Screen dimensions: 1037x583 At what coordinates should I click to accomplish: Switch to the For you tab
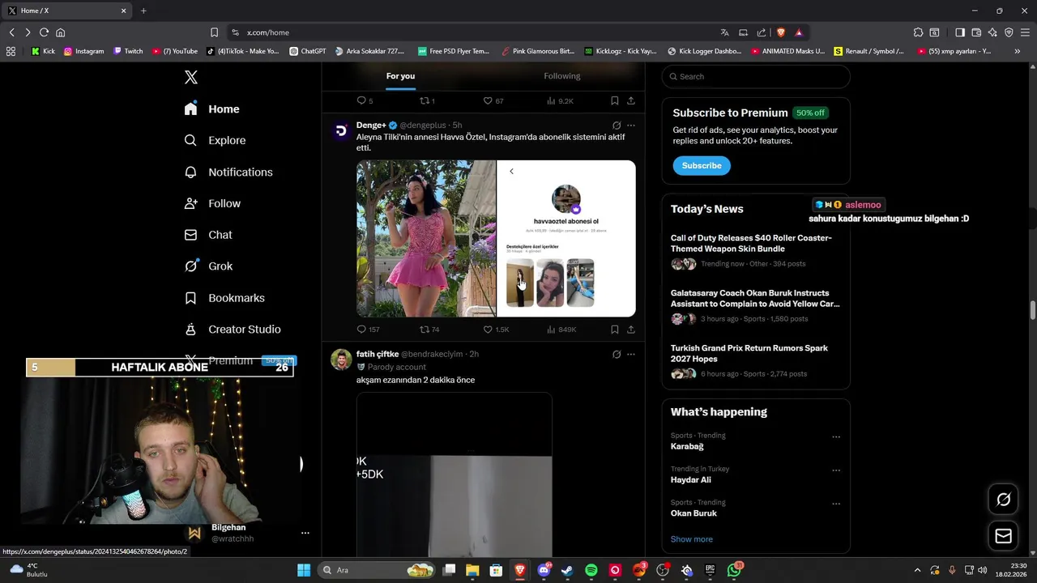coord(400,76)
